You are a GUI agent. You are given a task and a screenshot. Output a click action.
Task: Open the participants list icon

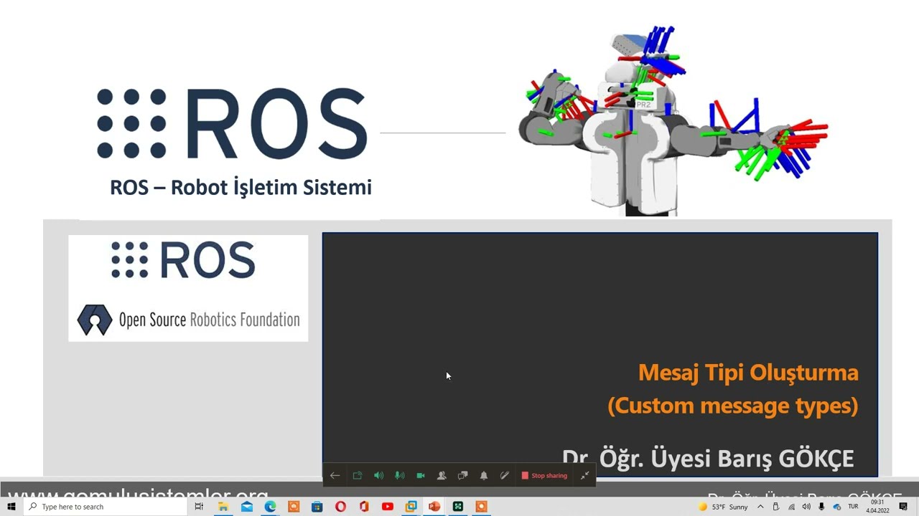pyautogui.click(x=442, y=475)
